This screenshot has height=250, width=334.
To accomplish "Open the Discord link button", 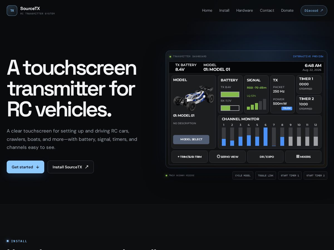I will pos(314,11).
